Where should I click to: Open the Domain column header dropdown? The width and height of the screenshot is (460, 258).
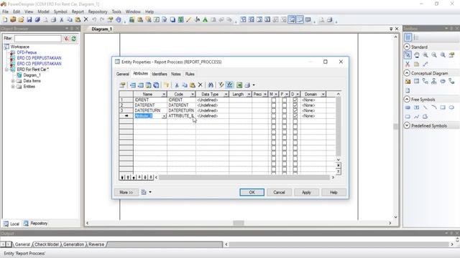coord(323,94)
